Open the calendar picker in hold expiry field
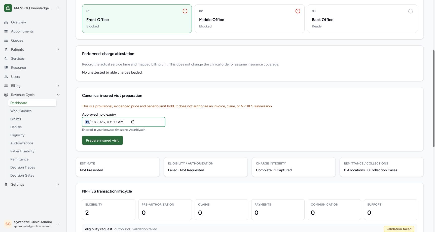This screenshot has height=232, width=435. click(x=133, y=122)
